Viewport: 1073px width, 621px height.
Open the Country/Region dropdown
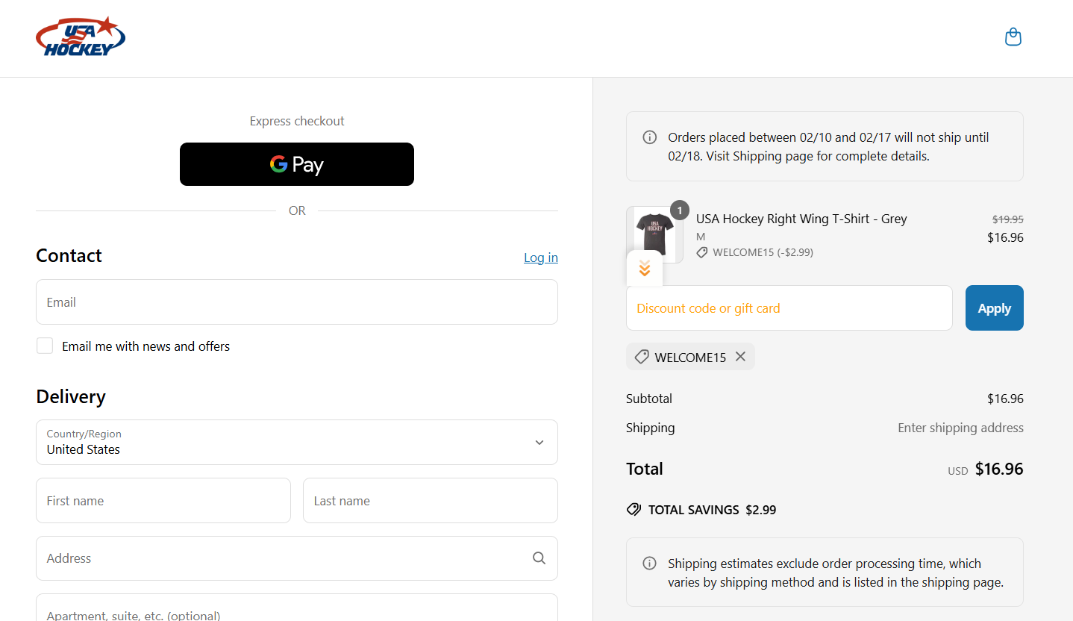(296, 442)
